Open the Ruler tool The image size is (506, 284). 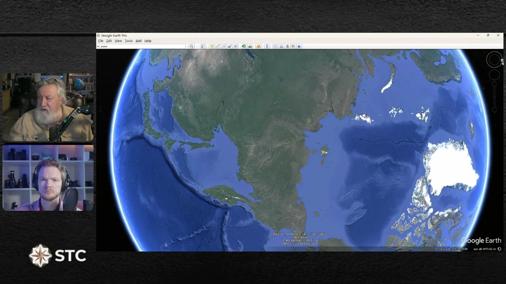click(x=267, y=46)
